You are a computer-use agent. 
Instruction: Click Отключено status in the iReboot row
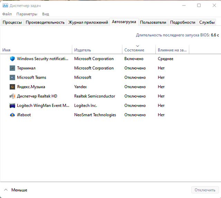pyautogui.click(x=135, y=115)
